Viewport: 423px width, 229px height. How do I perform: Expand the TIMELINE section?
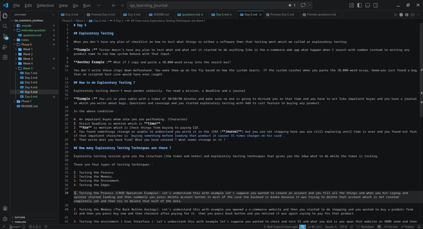click(x=33, y=222)
